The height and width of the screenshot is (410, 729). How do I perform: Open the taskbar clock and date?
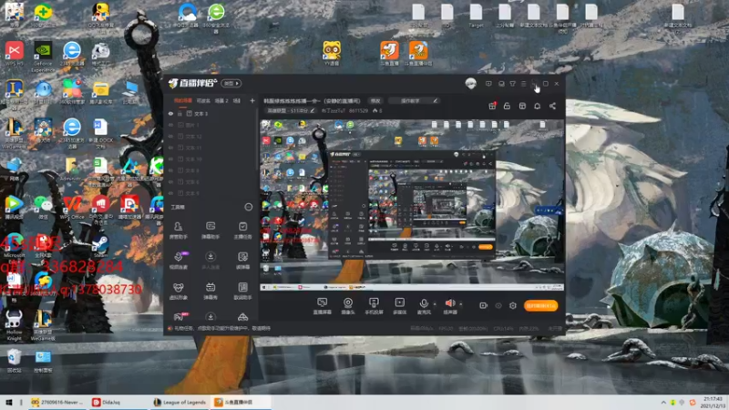pos(713,402)
